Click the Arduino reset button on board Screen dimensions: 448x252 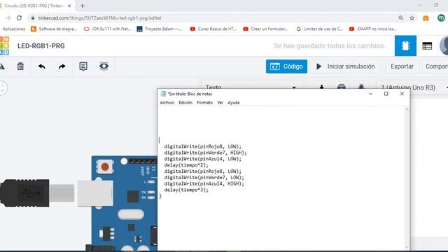105,167
